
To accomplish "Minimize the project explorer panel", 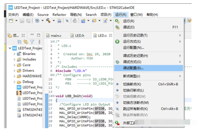I will click(32, 34).
